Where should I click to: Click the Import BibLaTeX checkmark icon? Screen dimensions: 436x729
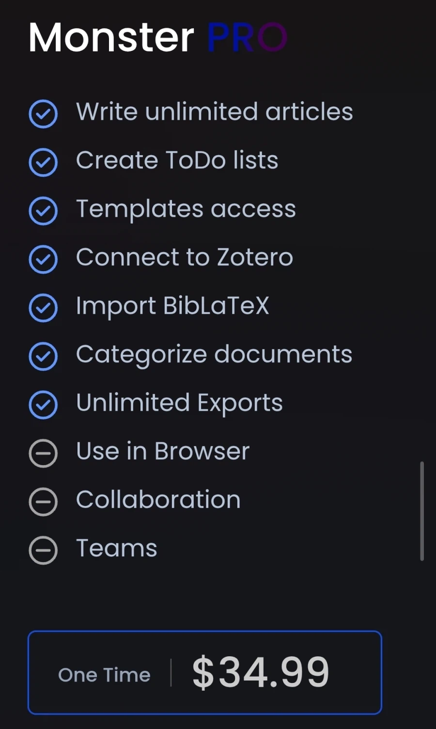43,308
